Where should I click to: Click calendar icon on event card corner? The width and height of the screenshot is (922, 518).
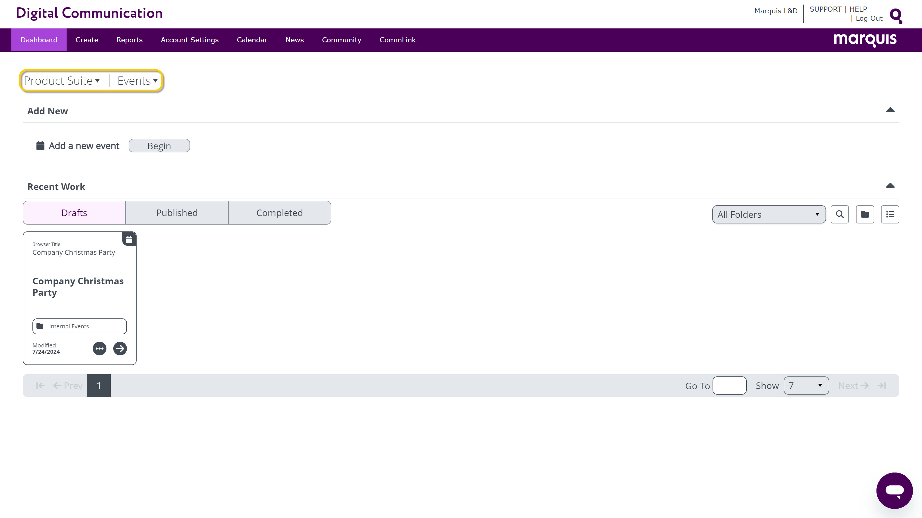129,239
